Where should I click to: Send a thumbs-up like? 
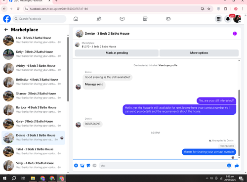point(237,165)
